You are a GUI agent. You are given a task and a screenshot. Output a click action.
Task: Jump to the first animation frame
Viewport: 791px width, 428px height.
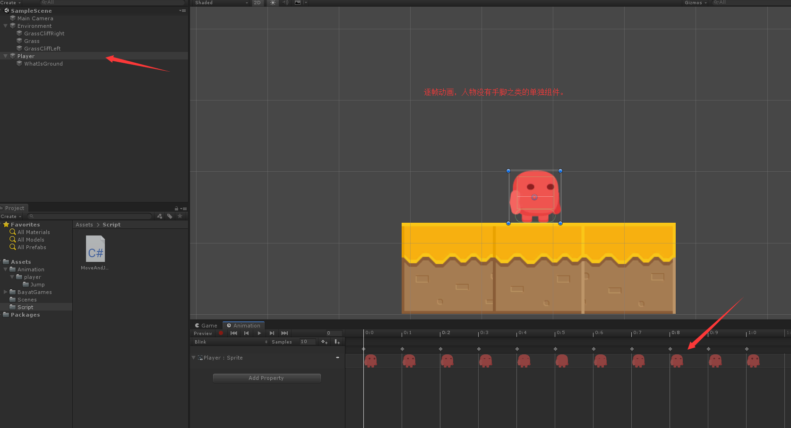[x=234, y=333]
